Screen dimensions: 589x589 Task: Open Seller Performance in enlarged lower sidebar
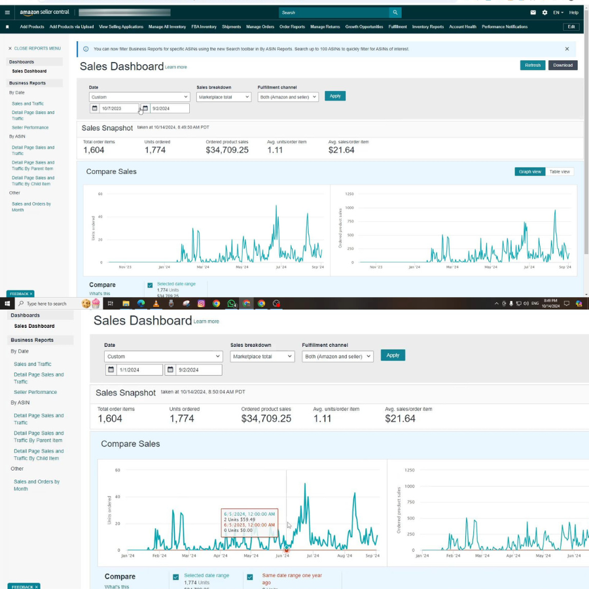(35, 392)
